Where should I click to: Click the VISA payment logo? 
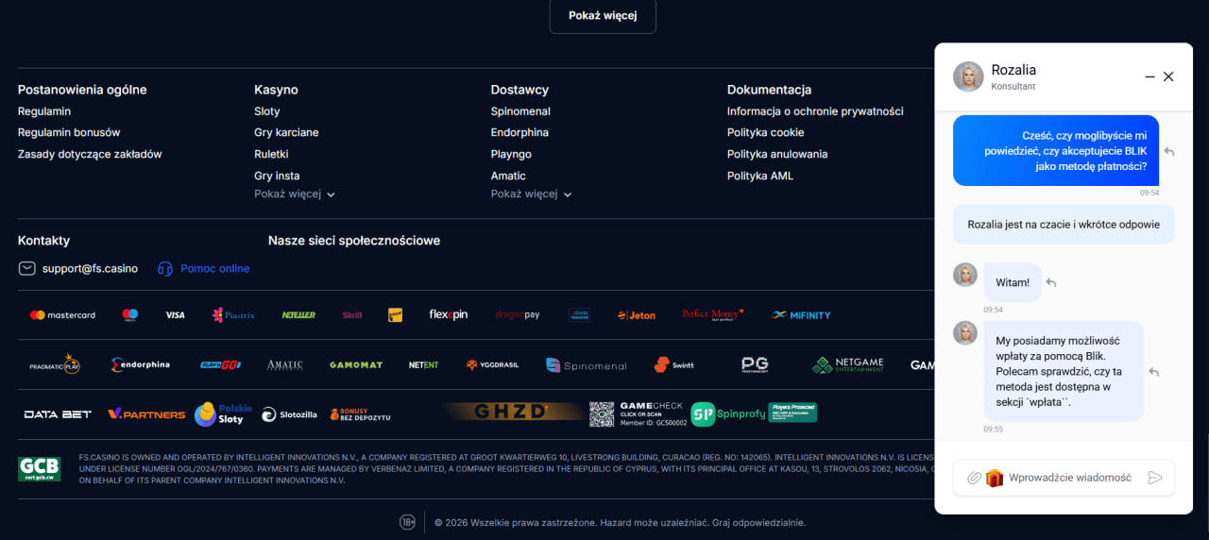[175, 315]
